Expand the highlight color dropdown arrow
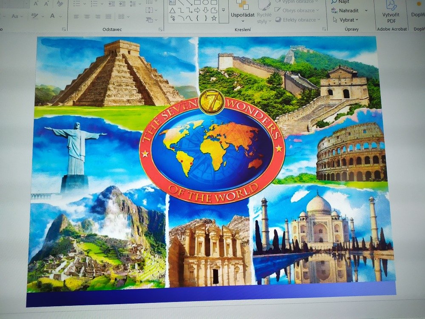This screenshot has width=425, height=319. coord(43,17)
